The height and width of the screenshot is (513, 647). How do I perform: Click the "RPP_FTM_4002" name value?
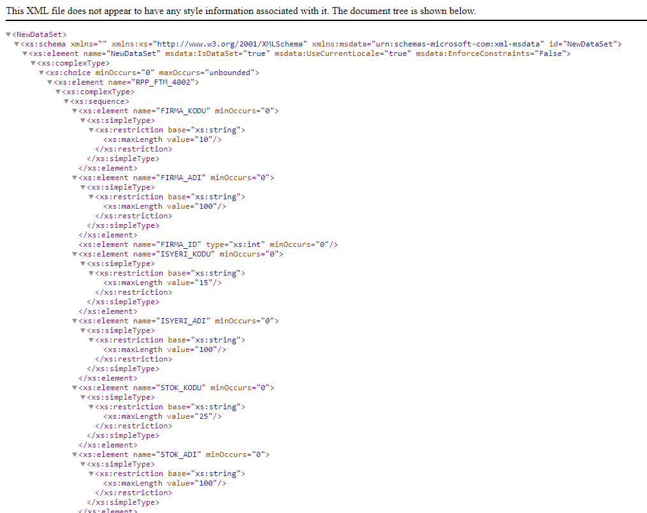pyautogui.click(x=163, y=82)
